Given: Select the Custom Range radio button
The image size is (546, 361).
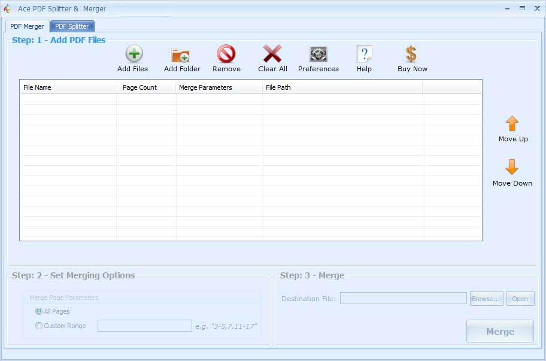Looking at the screenshot, I should click(x=39, y=326).
